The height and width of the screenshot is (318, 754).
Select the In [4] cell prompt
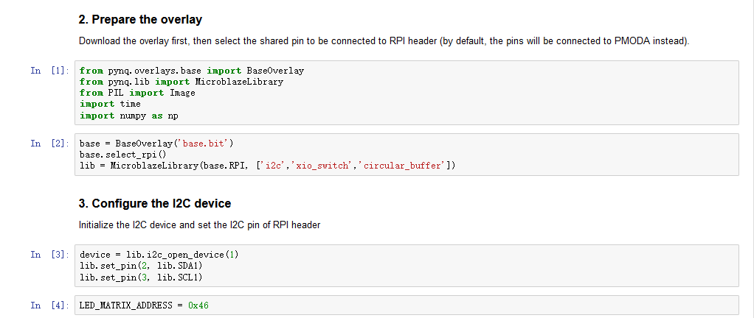(x=50, y=305)
